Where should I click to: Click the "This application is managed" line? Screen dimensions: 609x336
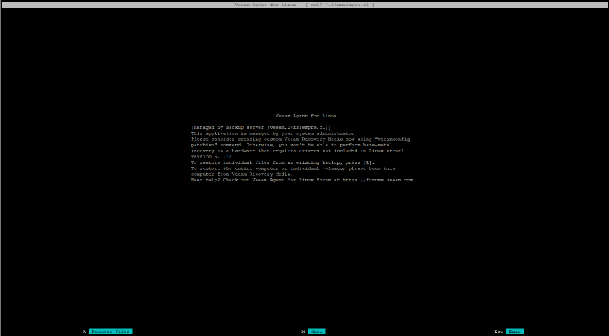[274, 133]
